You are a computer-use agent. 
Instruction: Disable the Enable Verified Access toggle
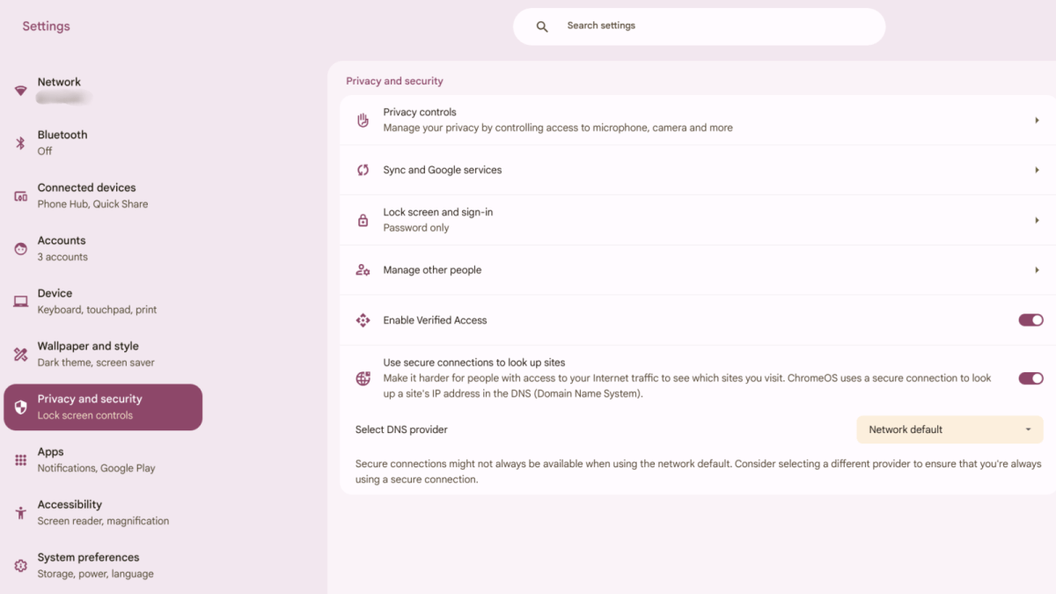pyautogui.click(x=1030, y=319)
